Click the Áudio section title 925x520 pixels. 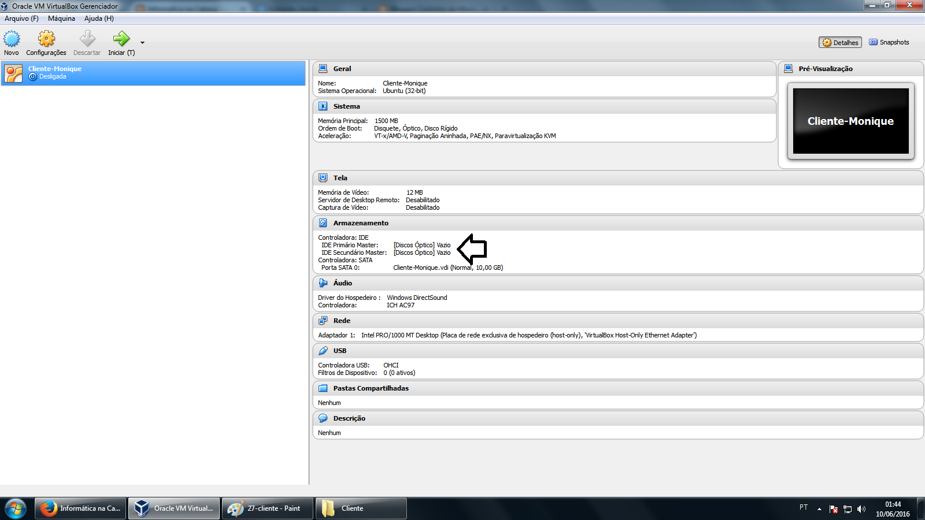(342, 283)
